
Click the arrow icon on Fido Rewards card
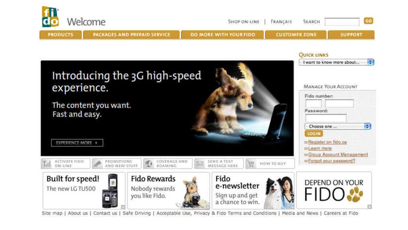207,207
